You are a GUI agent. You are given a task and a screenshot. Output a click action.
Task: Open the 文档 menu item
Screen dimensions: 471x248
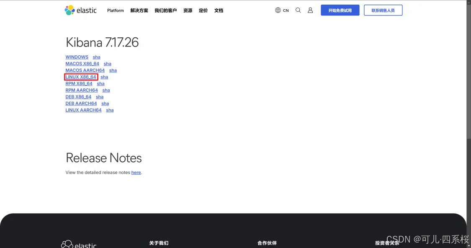tap(219, 10)
